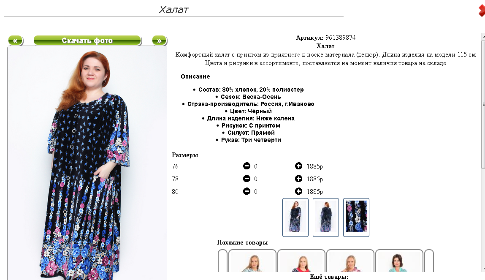Open third similar product thumbnail
Screen dimensions: 485x280
click(350, 261)
